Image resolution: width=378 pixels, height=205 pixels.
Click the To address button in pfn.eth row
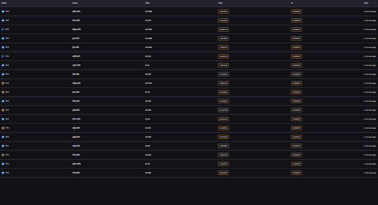(x=296, y=11)
